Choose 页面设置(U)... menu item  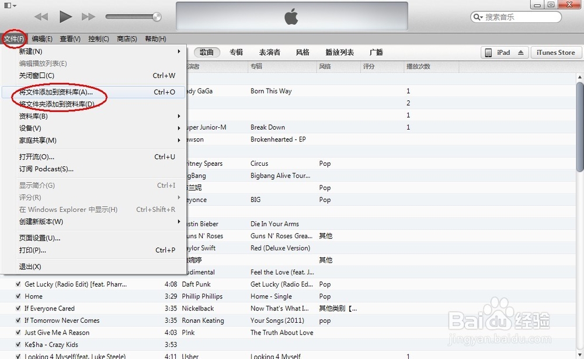93,238
